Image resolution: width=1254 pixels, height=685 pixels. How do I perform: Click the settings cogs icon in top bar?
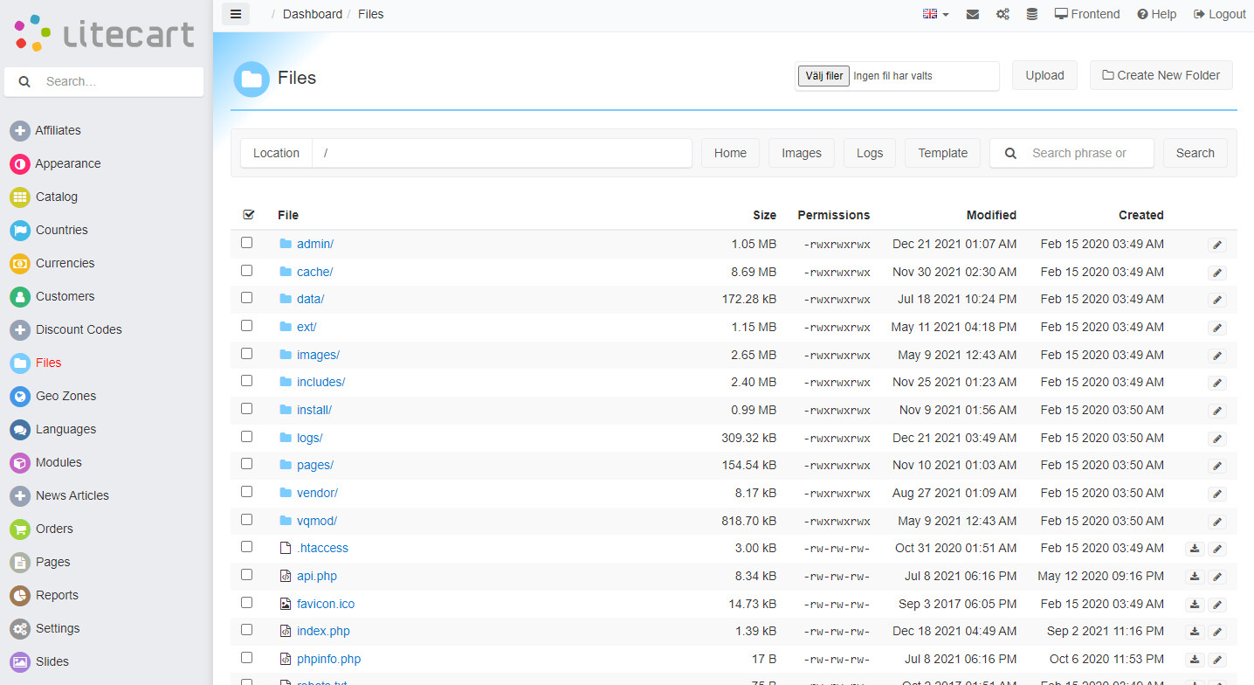(1003, 14)
